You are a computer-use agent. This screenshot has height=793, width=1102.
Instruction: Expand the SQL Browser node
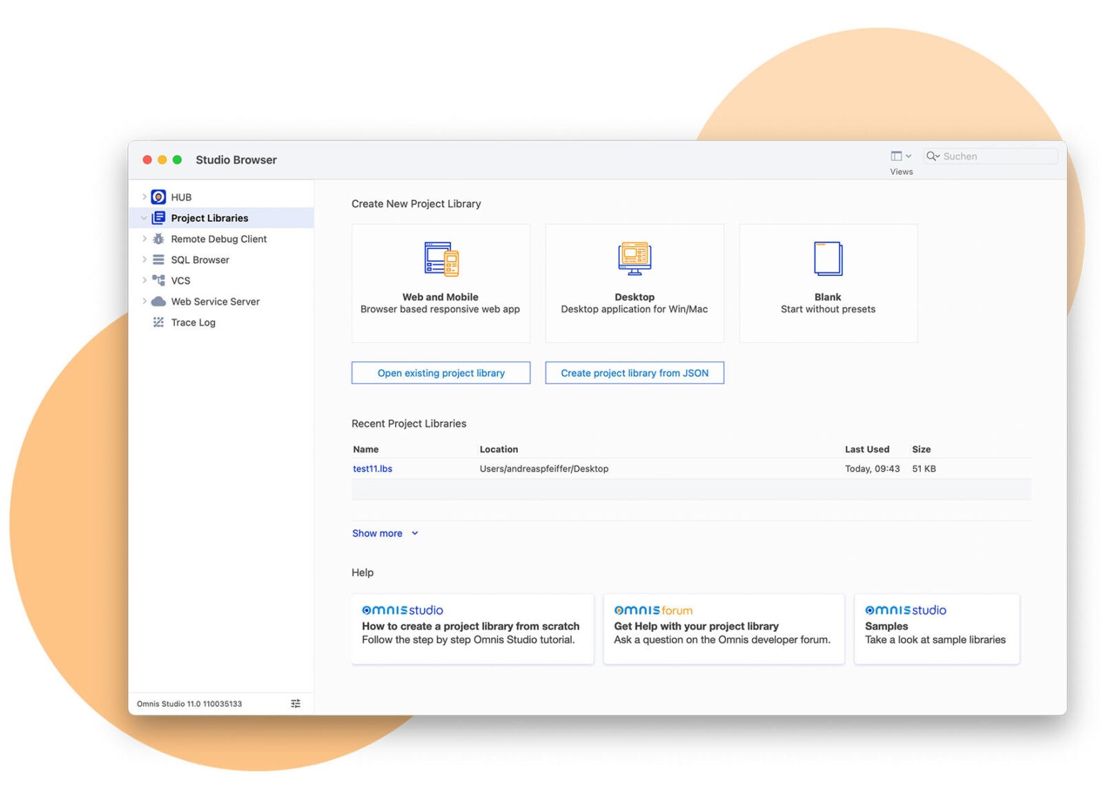point(144,260)
